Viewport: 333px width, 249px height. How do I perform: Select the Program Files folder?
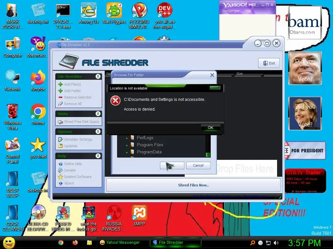pos(150,145)
